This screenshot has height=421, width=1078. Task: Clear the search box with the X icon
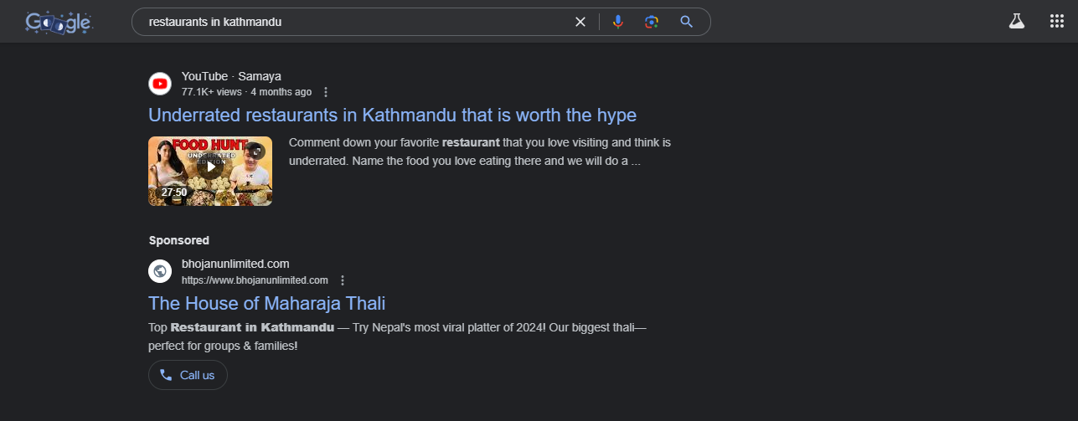click(580, 22)
